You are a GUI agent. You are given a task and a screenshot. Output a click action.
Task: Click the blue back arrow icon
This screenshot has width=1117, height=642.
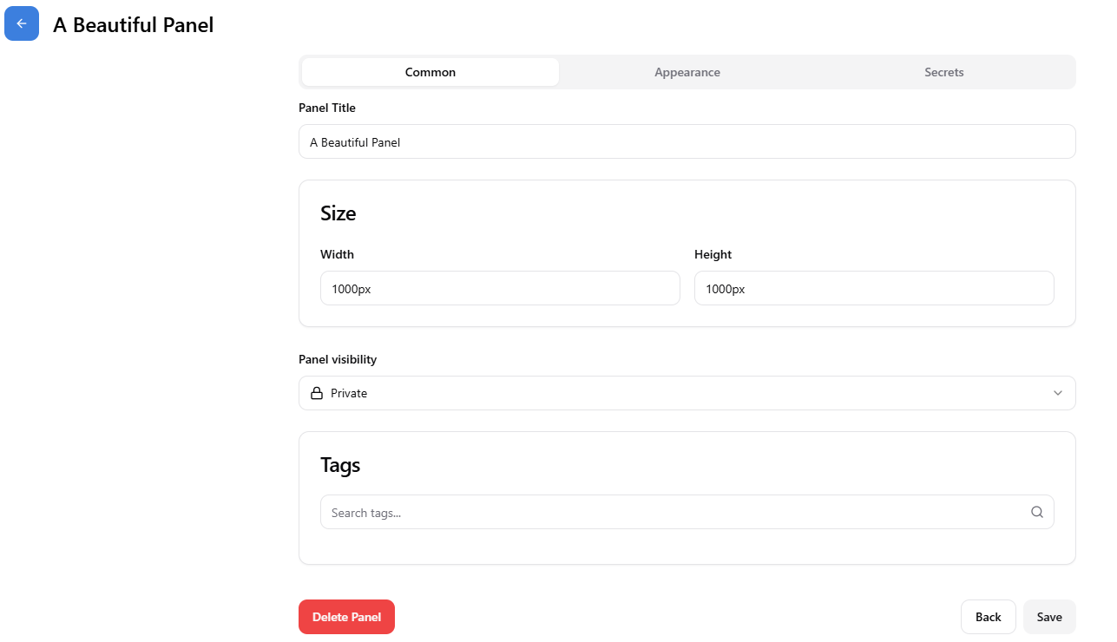coord(21,23)
